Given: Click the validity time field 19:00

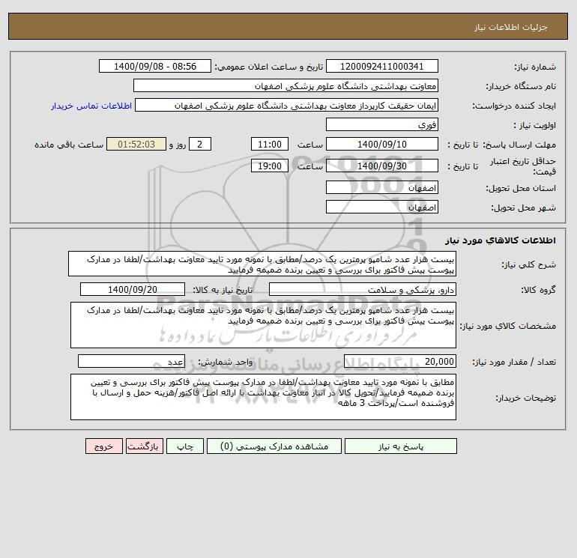Looking at the screenshot, I should click(x=270, y=166).
